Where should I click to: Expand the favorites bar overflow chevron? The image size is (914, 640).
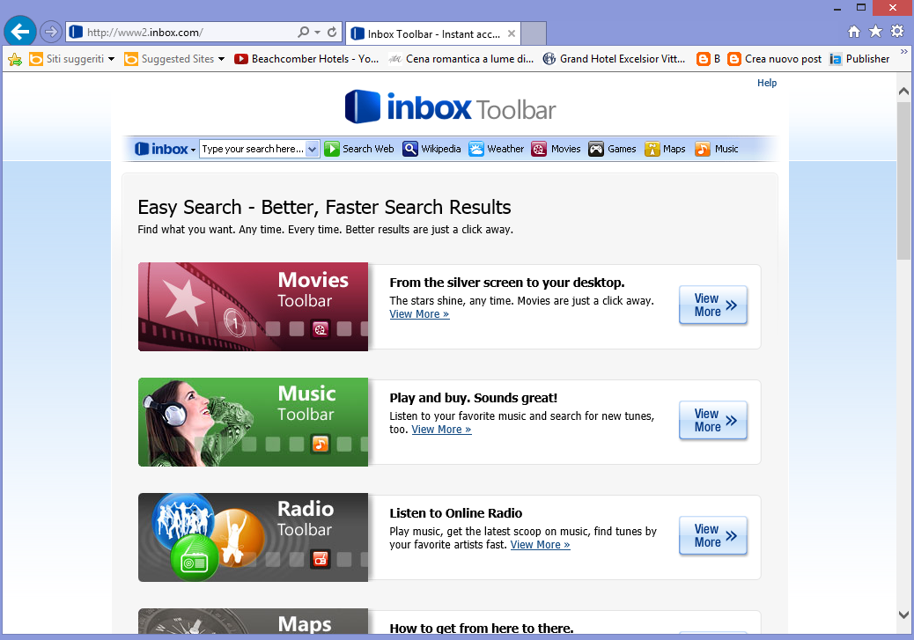904,52
